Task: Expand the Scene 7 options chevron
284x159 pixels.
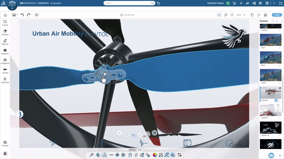Action: [280, 30]
